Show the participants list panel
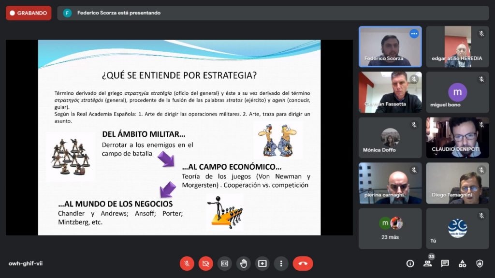Viewport: 495px width, 278px height. 427,263
